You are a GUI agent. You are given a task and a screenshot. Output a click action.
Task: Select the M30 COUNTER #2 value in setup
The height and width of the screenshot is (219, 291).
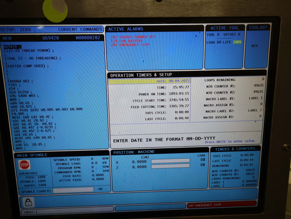[258, 92]
